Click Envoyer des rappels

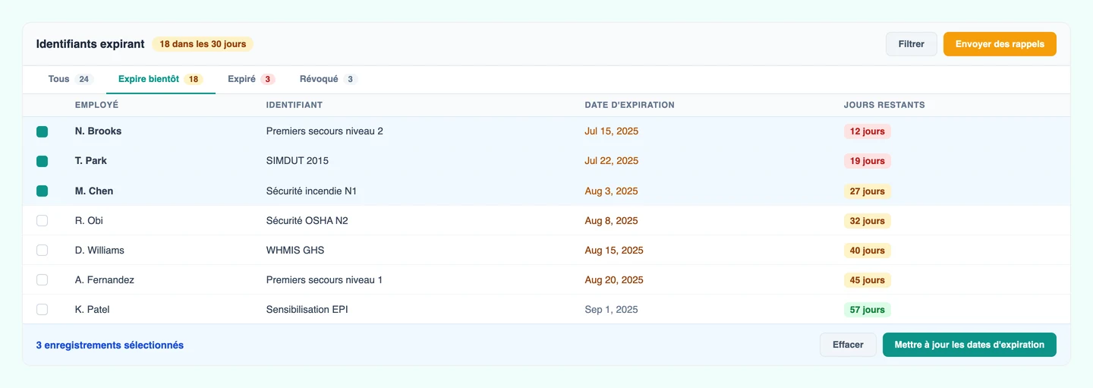coord(1000,44)
